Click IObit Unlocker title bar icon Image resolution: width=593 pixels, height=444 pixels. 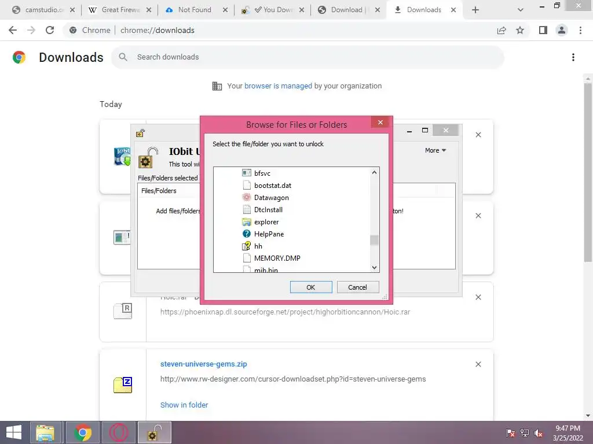coord(140,133)
